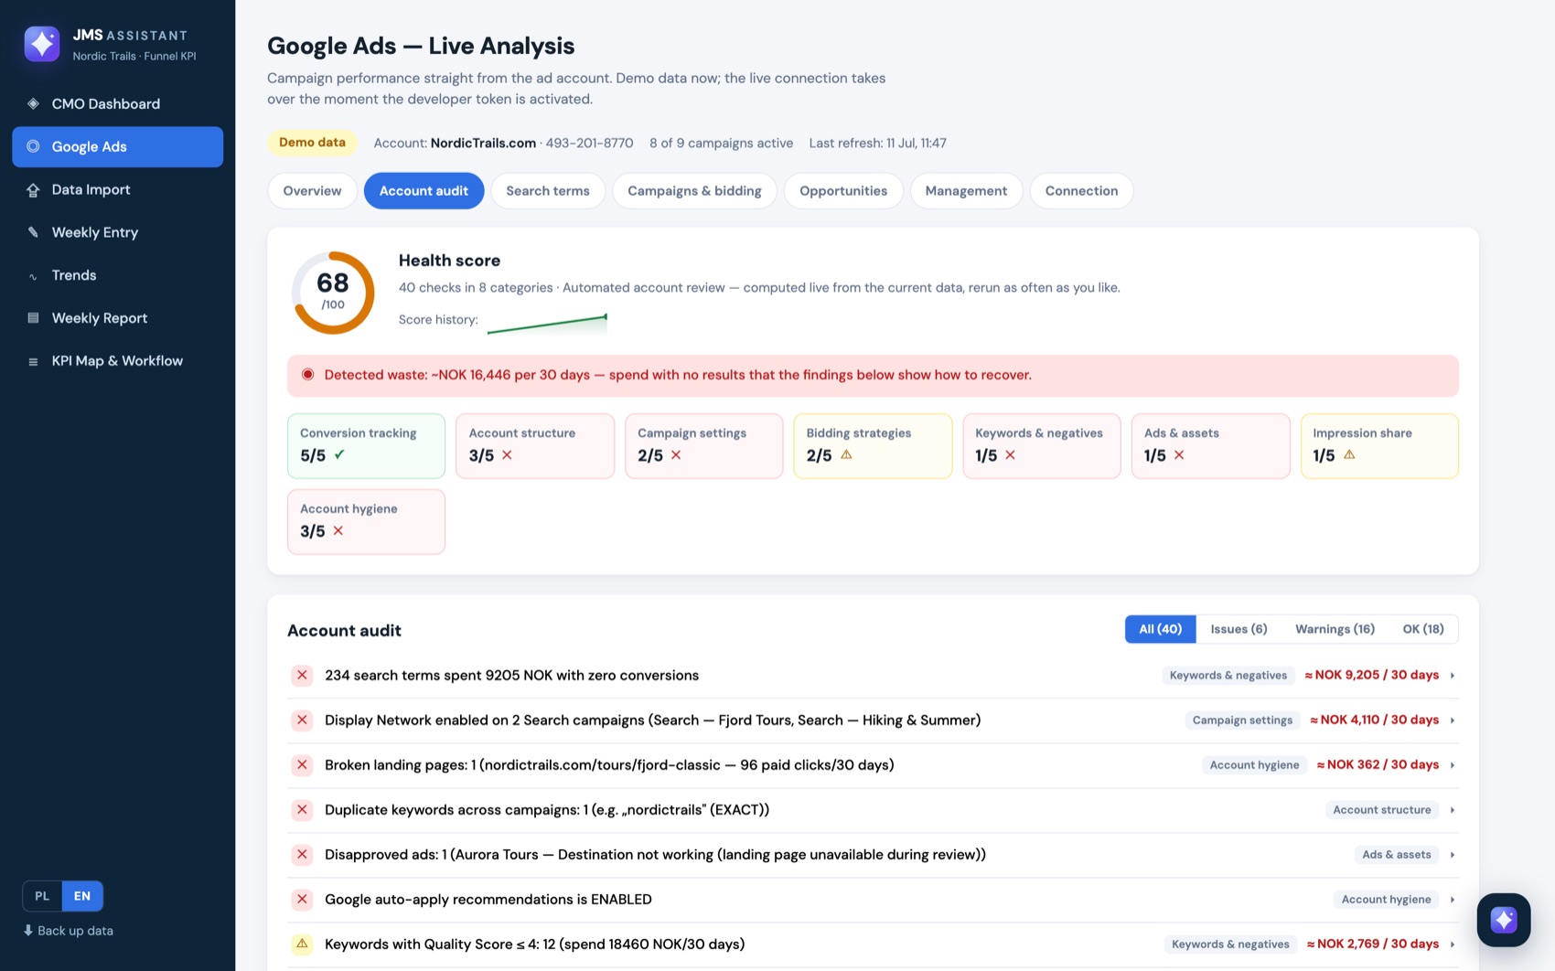Click the 68/100 health score ring
The height and width of the screenshot is (971, 1555).
tap(333, 292)
